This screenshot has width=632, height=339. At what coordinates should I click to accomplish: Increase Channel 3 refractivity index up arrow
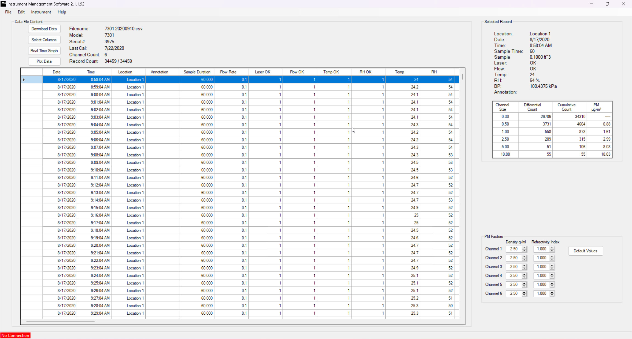tap(552, 265)
